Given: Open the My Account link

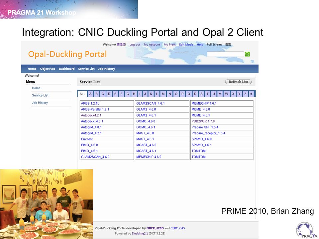Looking at the screenshot, I should (152, 44).
